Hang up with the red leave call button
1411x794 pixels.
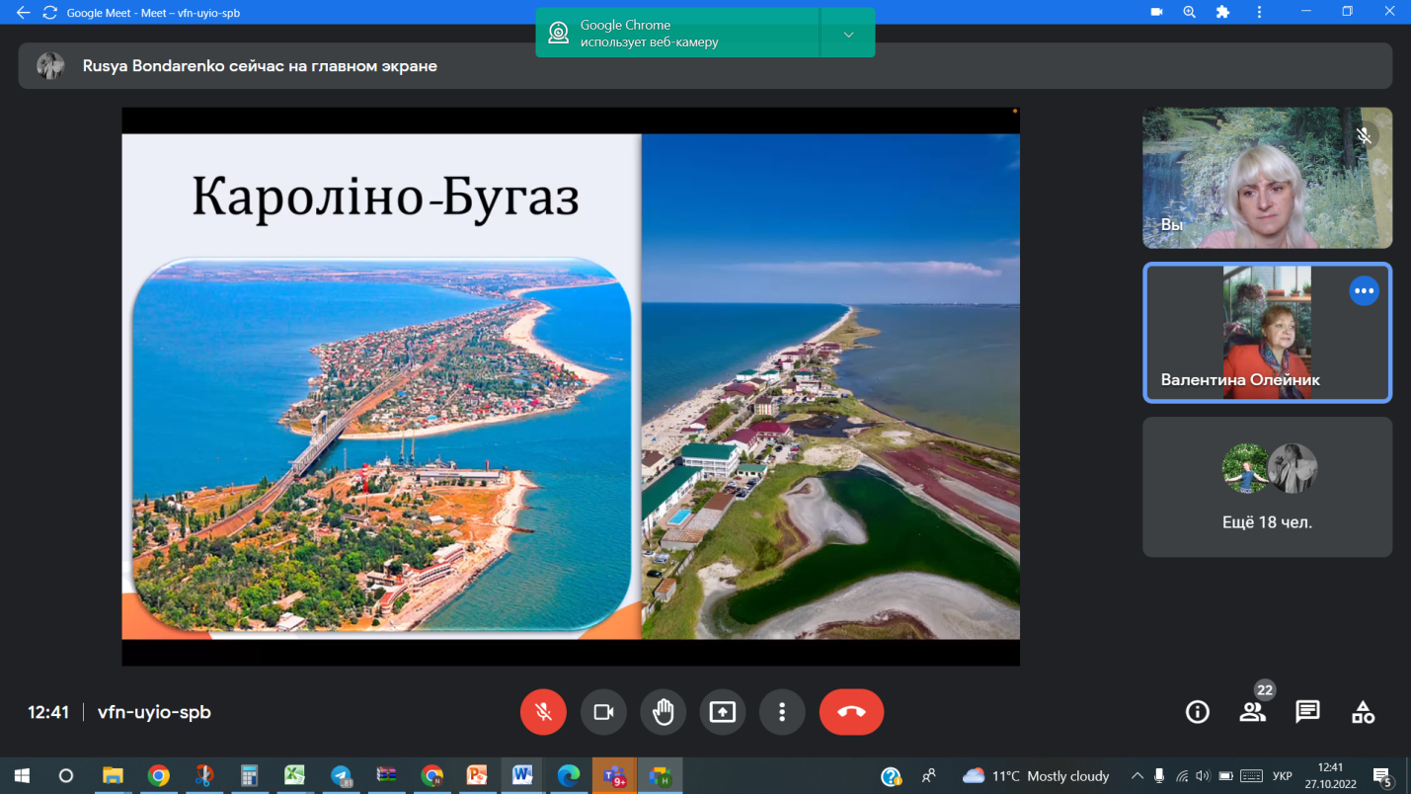point(851,712)
